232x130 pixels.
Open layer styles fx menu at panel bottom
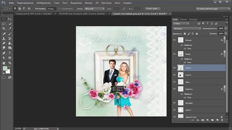(x=198, y=120)
